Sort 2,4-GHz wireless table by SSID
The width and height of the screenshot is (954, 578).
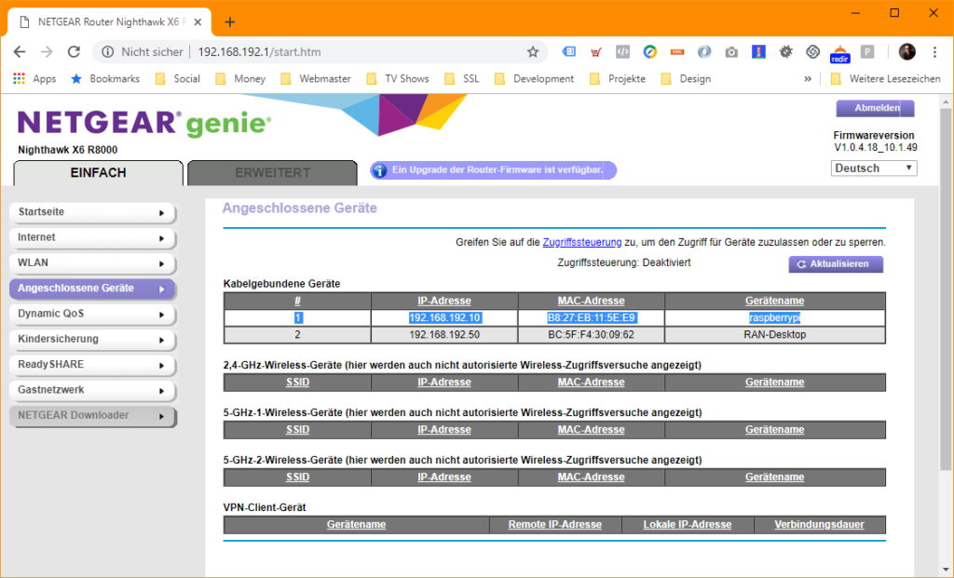pos(297,383)
